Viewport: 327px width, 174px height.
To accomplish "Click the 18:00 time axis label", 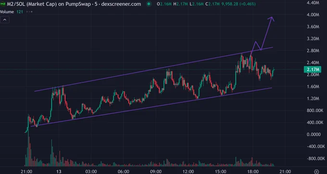I will pos(253,172).
